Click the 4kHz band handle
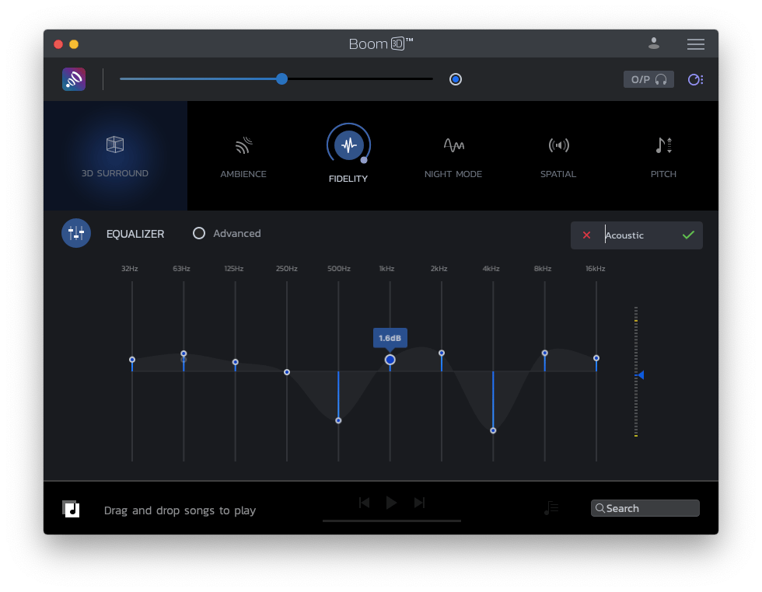 coord(493,430)
